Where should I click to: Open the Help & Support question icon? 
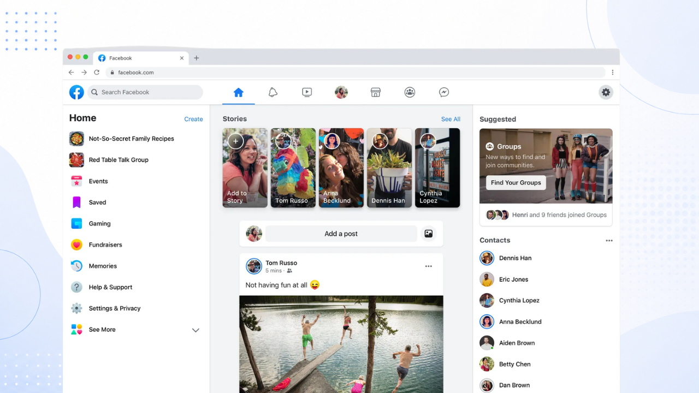76,287
